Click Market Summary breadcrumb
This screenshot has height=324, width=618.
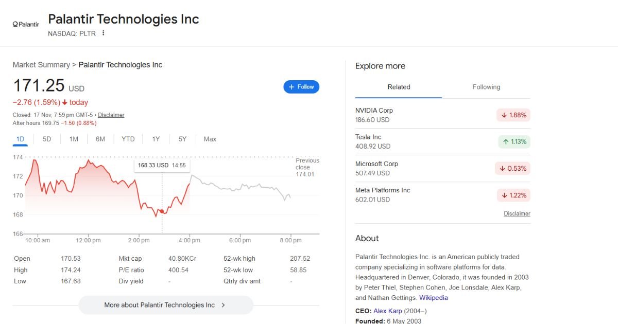[41, 65]
